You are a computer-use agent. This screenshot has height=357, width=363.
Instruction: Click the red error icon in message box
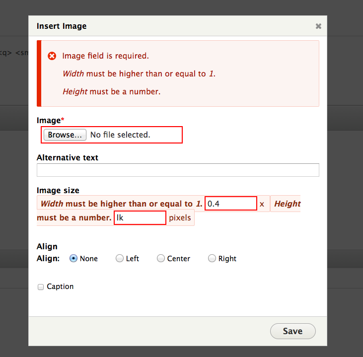coord(52,56)
